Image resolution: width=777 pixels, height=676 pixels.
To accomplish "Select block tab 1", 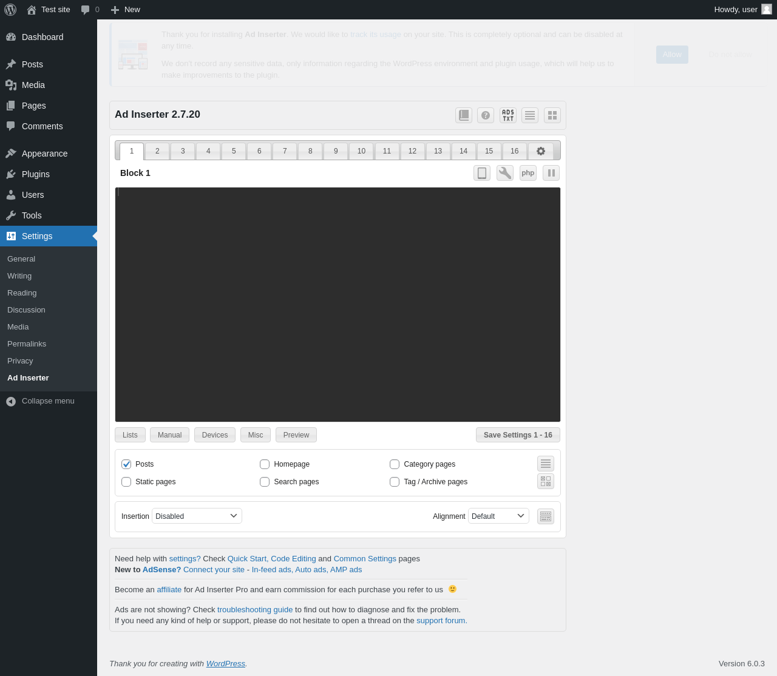I will pyautogui.click(x=132, y=151).
